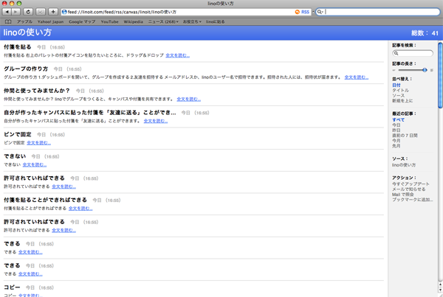Open 全文を読む for 付箋を貼る article
Screen dimensions: 443x297
click(x=177, y=55)
